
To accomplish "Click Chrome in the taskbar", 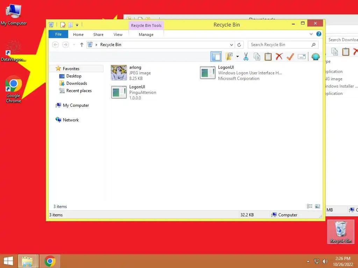I will click(50, 261).
